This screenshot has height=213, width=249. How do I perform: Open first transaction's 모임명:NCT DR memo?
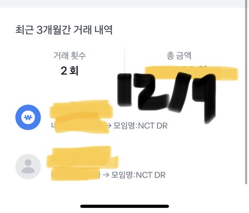point(141,126)
